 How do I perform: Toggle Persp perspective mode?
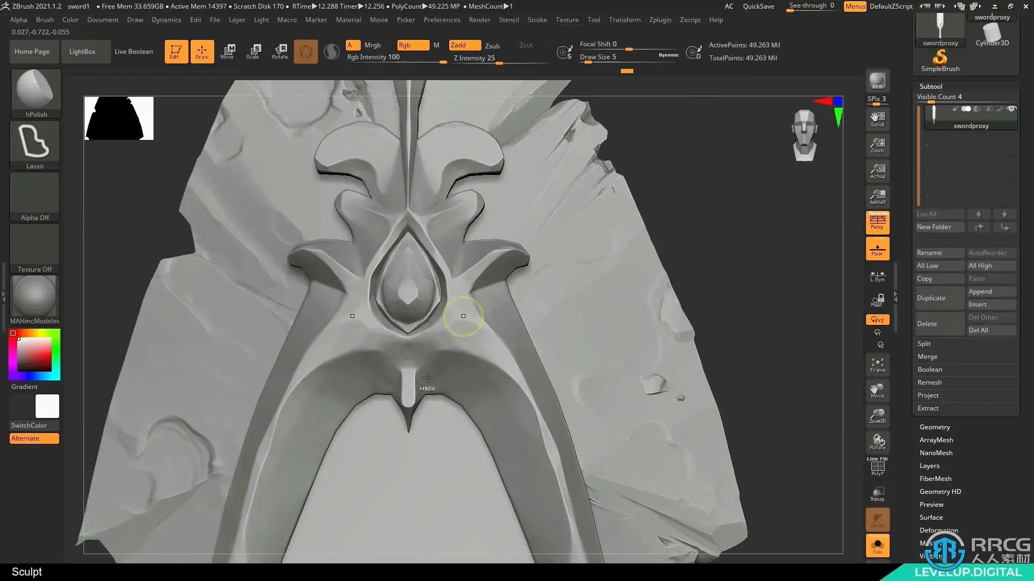[877, 222]
